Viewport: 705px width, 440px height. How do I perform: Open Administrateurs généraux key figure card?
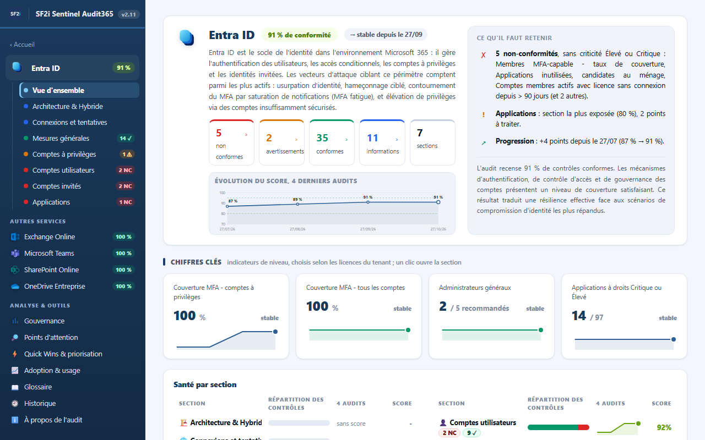[x=491, y=316]
